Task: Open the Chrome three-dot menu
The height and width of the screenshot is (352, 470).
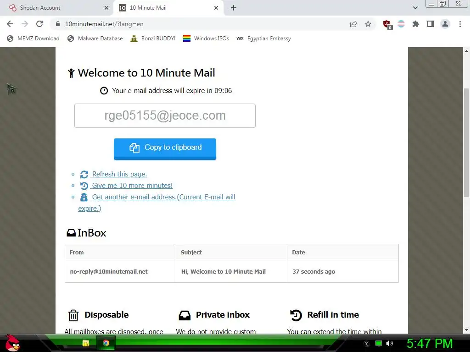Action: tap(460, 24)
